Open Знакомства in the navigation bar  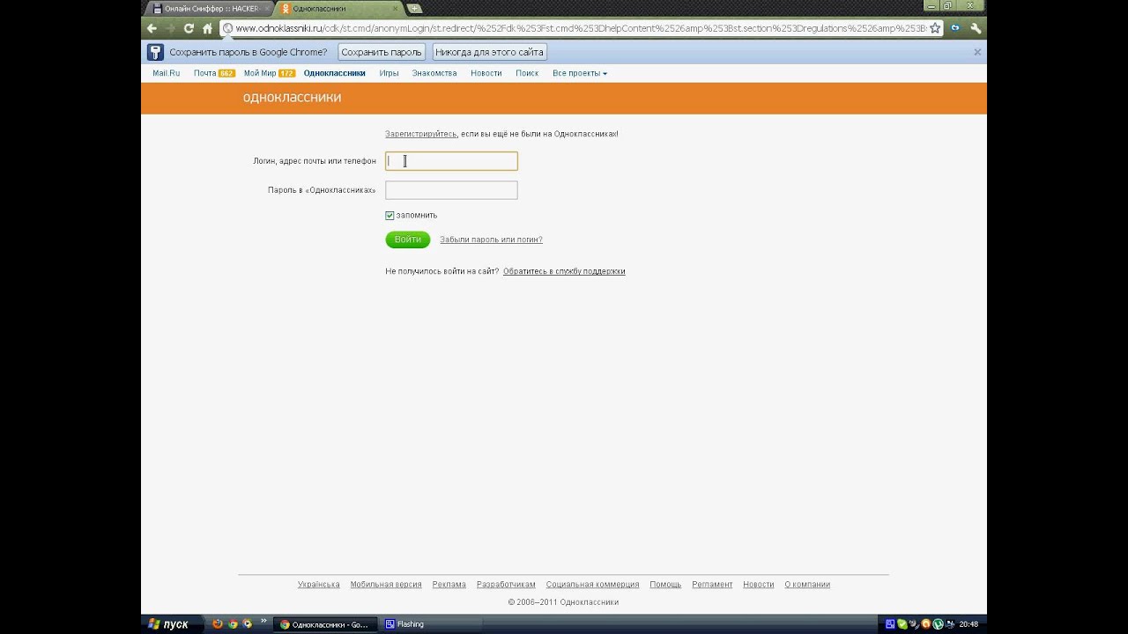(434, 73)
